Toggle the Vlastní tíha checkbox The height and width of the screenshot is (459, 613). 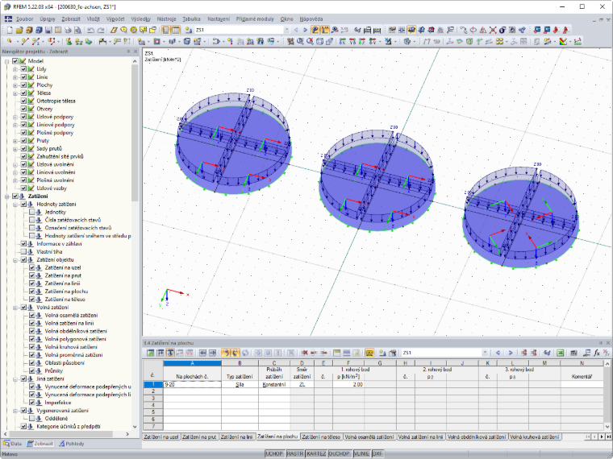click(23, 252)
